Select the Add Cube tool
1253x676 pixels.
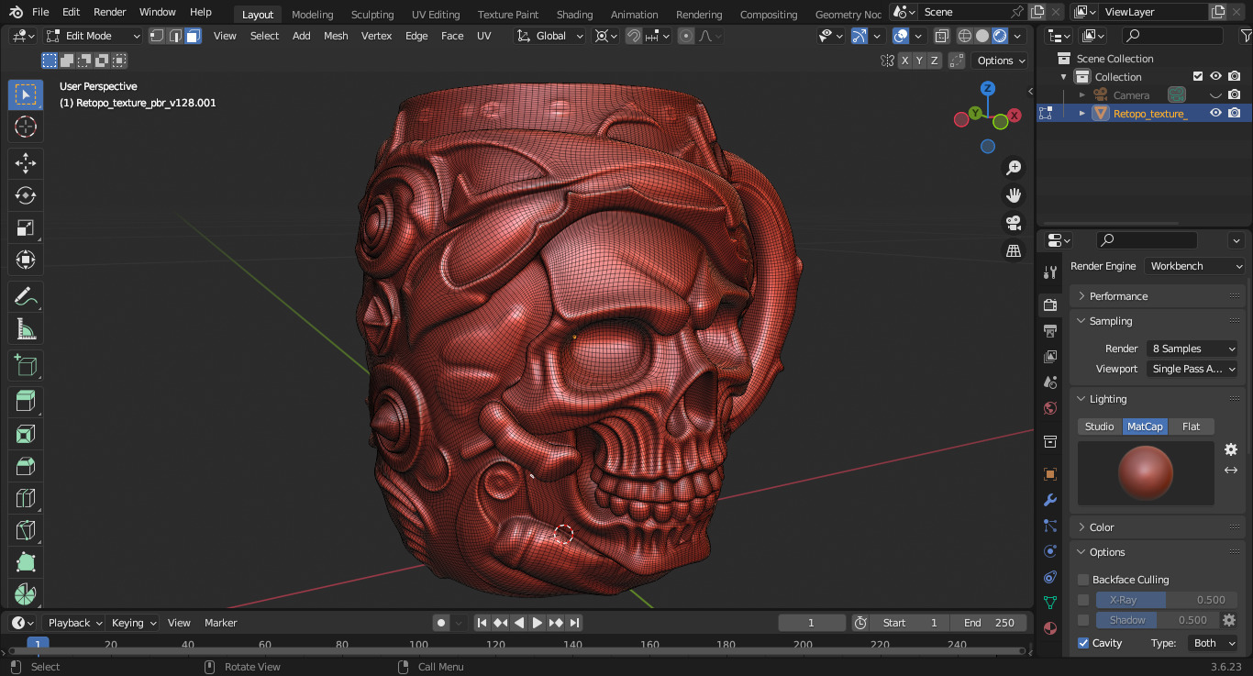26,365
